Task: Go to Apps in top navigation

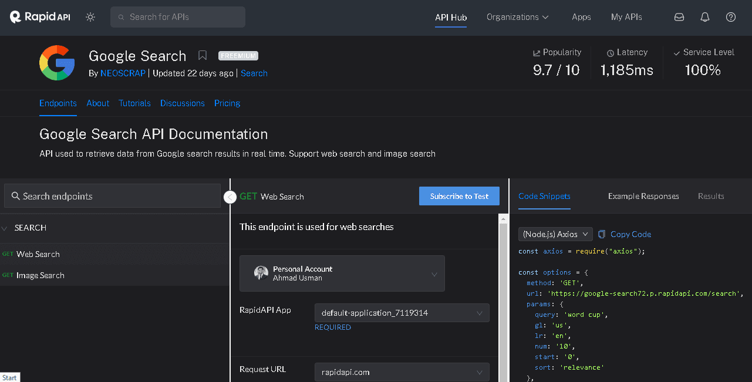Action: point(581,17)
